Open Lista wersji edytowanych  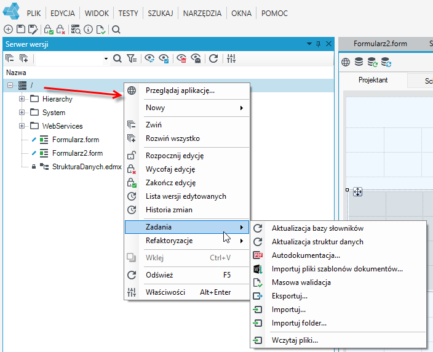pyautogui.click(x=187, y=196)
